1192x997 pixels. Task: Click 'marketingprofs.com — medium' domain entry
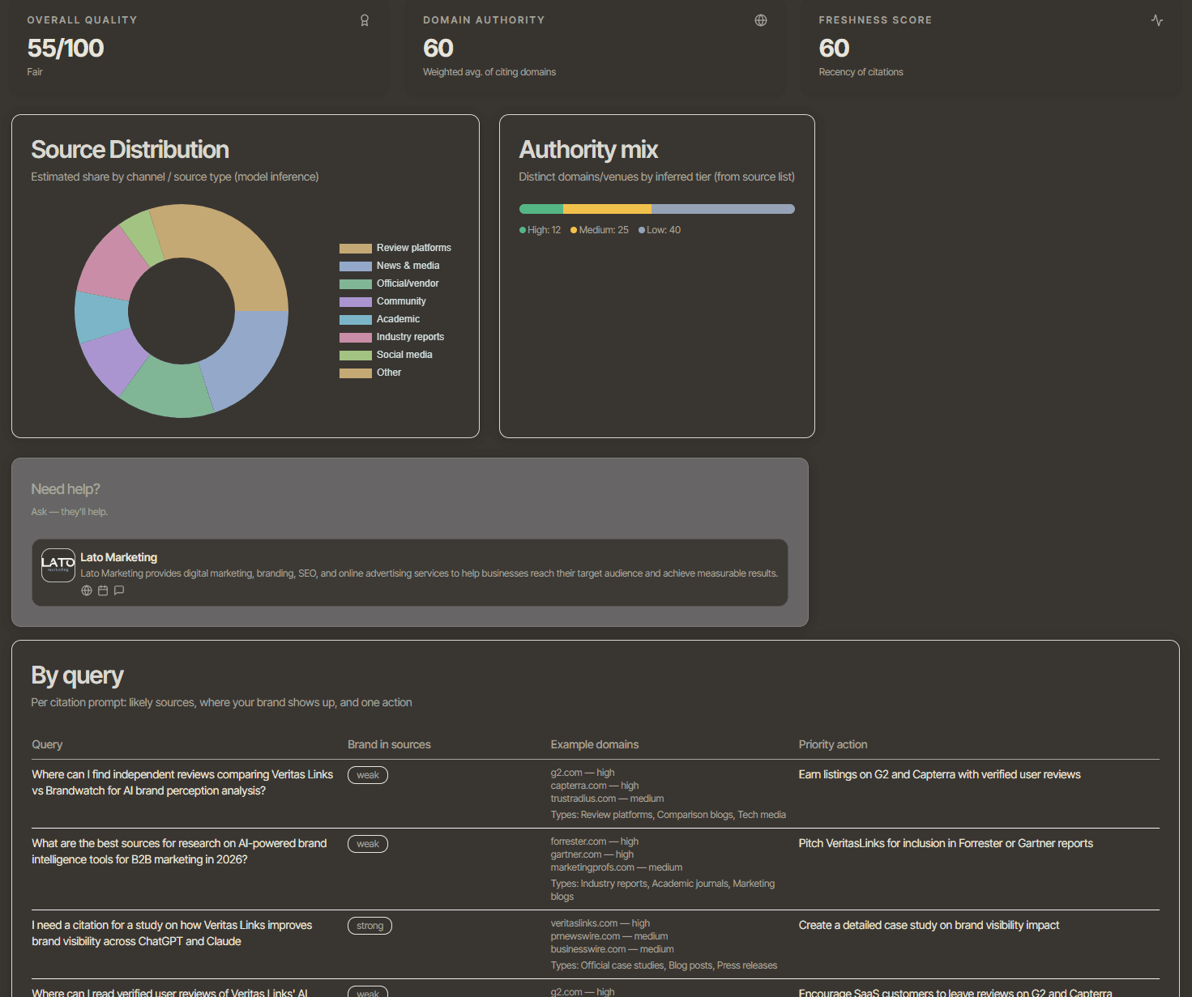click(x=617, y=867)
